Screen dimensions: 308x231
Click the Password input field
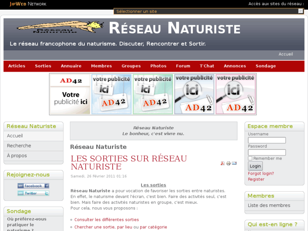[267, 153]
